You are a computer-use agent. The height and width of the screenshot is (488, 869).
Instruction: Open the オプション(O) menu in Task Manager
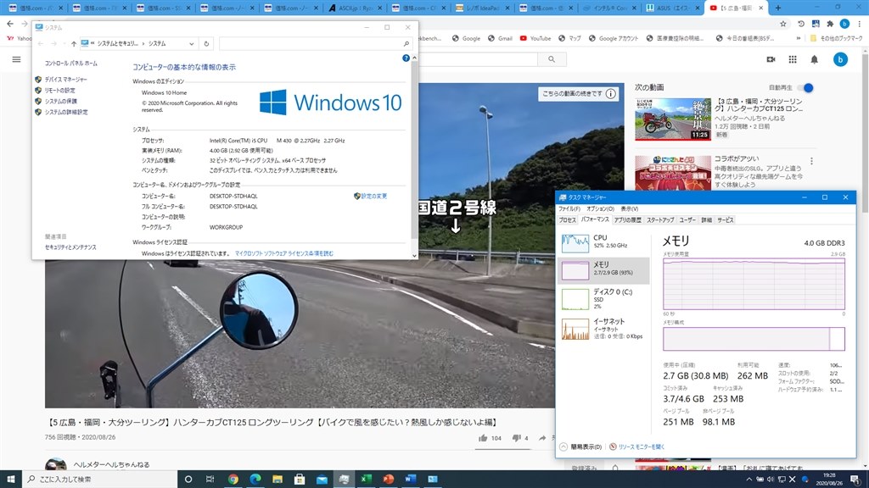[600, 208]
